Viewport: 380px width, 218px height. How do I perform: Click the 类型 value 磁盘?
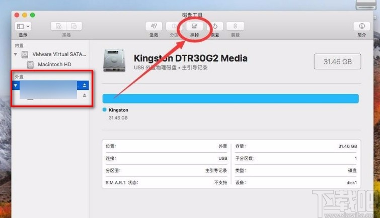(352, 171)
